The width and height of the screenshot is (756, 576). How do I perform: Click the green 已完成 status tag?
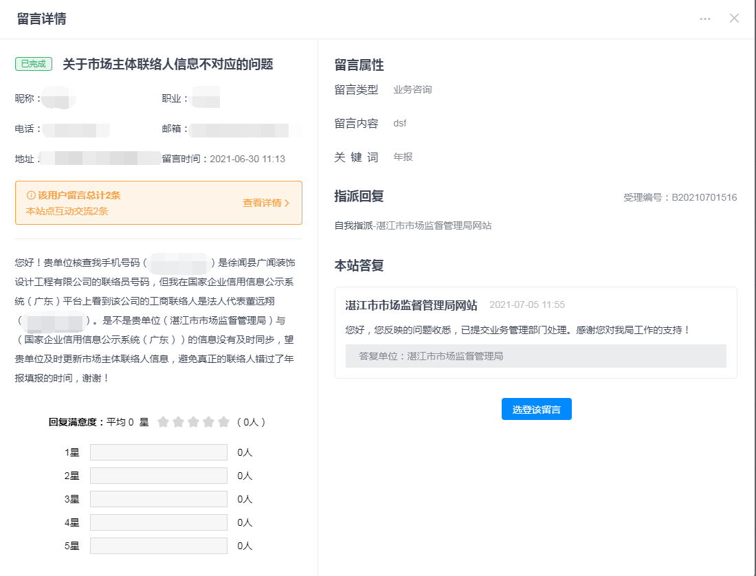[x=34, y=64]
